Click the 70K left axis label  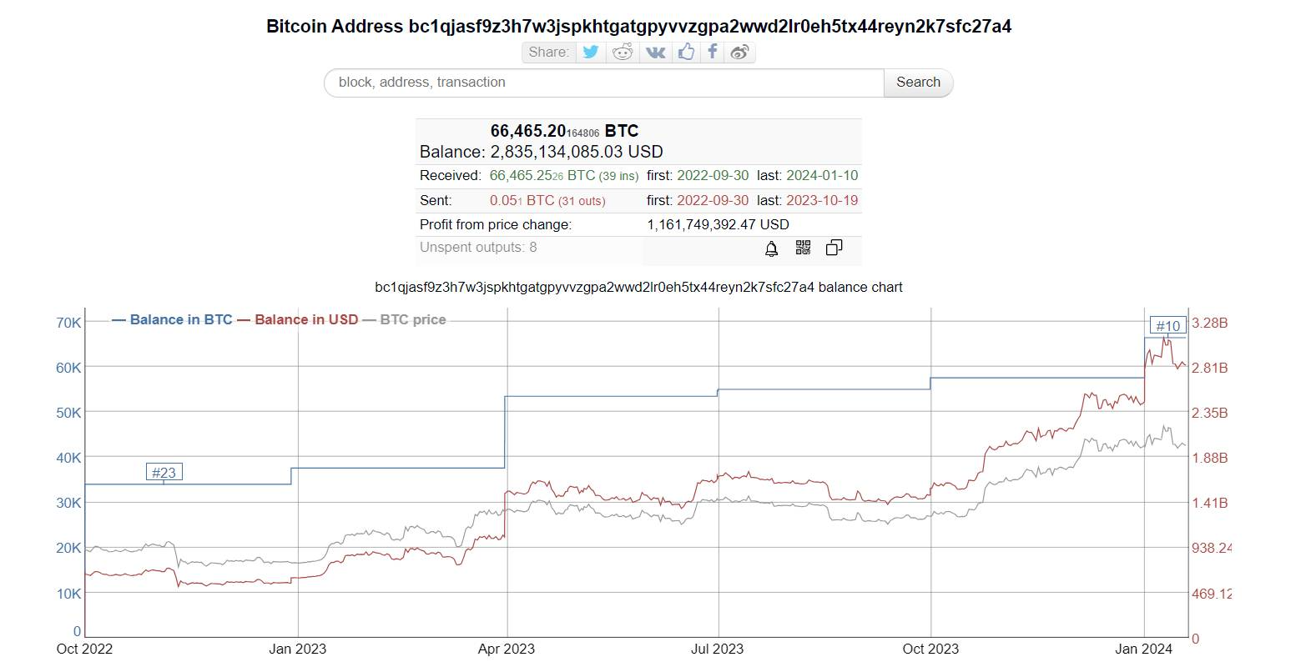click(x=68, y=323)
